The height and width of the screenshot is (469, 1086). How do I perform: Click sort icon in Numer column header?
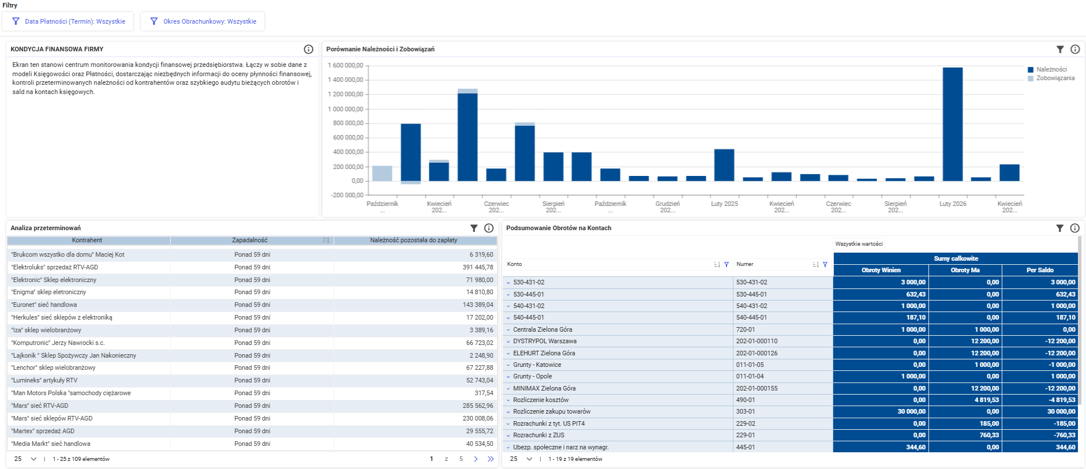(x=815, y=264)
